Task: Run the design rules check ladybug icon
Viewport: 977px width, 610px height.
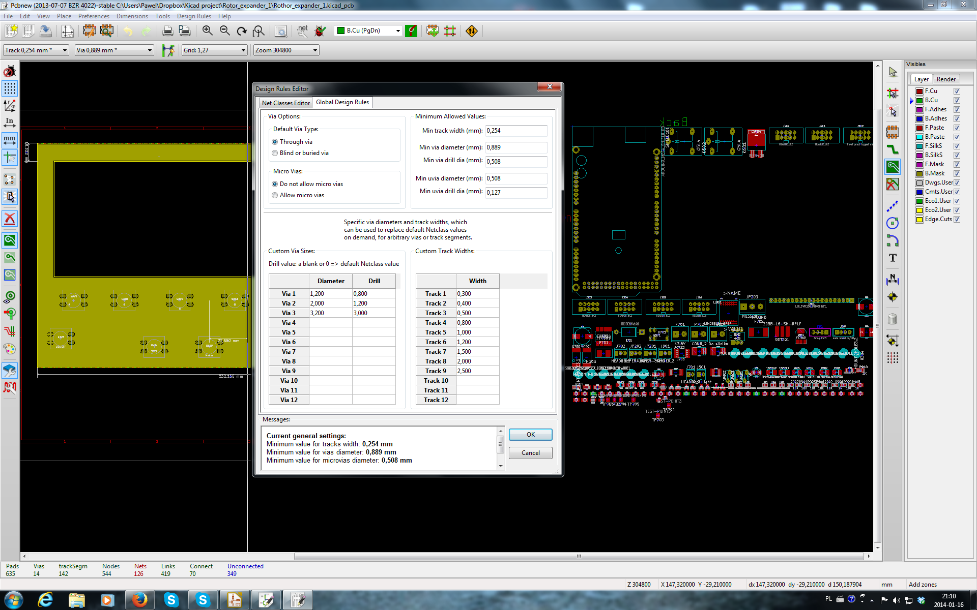Action: tap(320, 31)
